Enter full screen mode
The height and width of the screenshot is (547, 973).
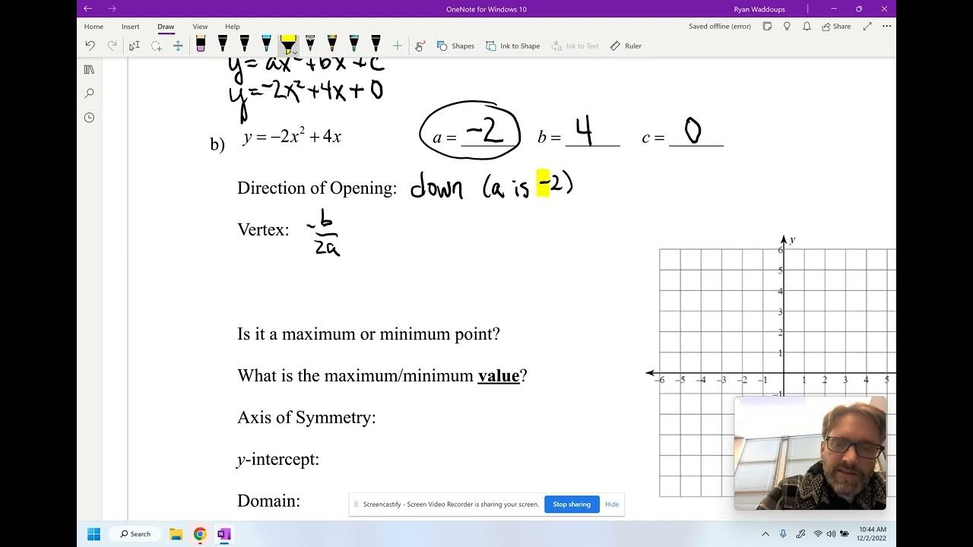coord(867,27)
